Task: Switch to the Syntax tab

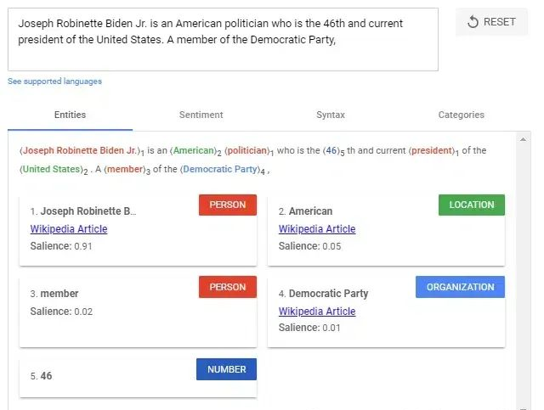Action: (331, 115)
